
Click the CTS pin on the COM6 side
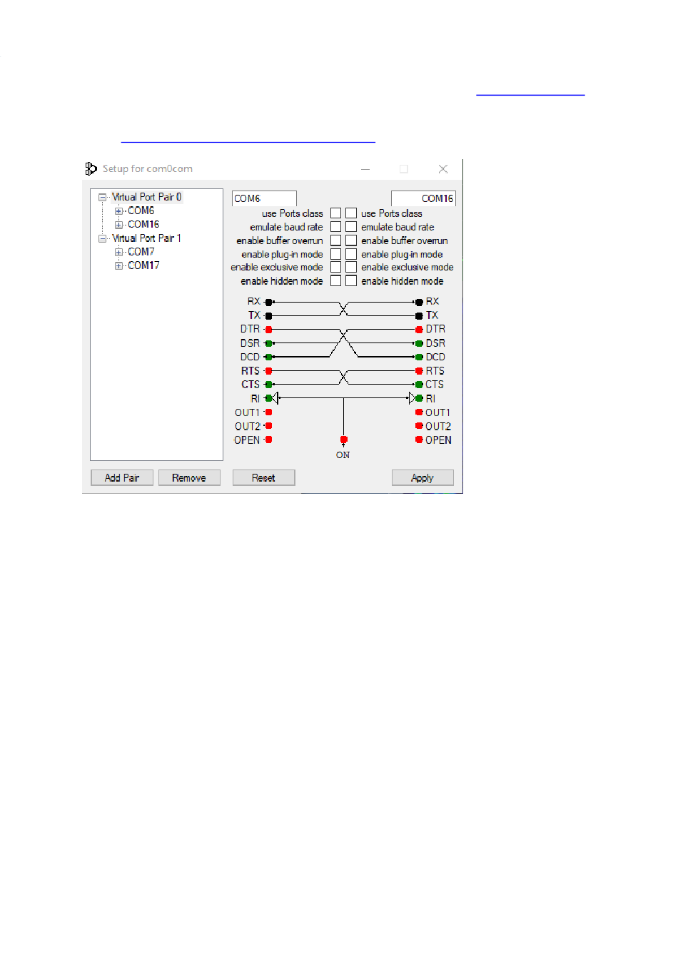click(x=268, y=385)
